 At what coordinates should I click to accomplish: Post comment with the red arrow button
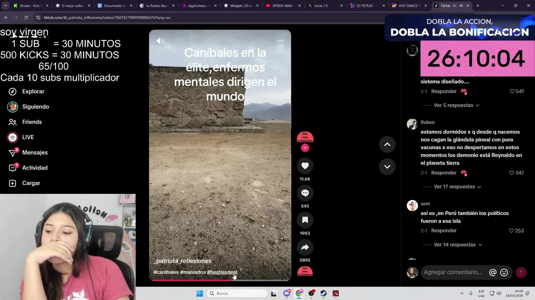pos(521,272)
